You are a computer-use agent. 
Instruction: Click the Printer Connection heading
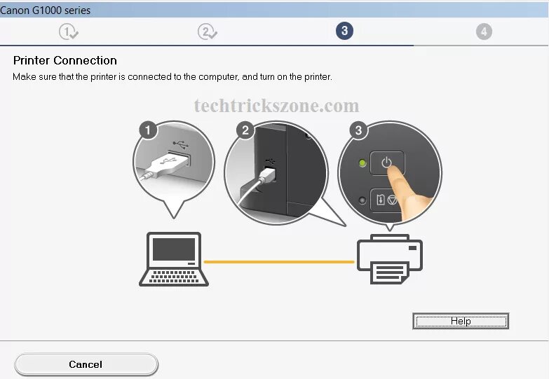tap(65, 60)
